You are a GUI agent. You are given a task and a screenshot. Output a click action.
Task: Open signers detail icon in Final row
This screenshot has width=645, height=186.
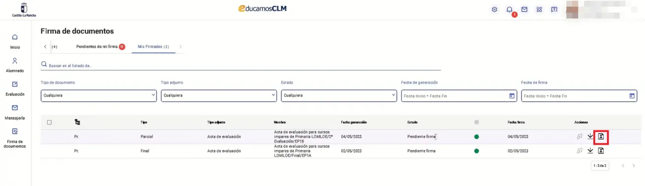(x=601, y=151)
